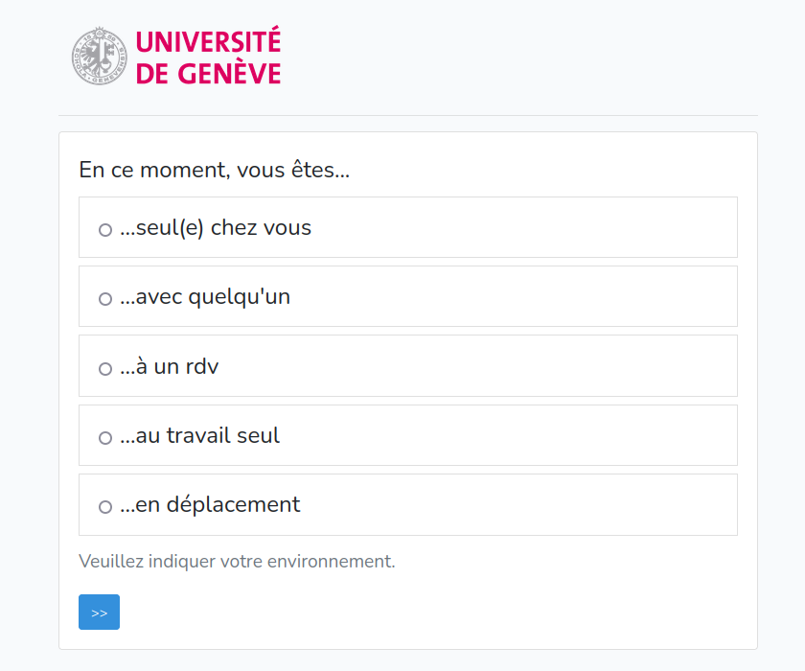
Task: Enable the "en déplacement" radio circle
Action: click(x=105, y=507)
